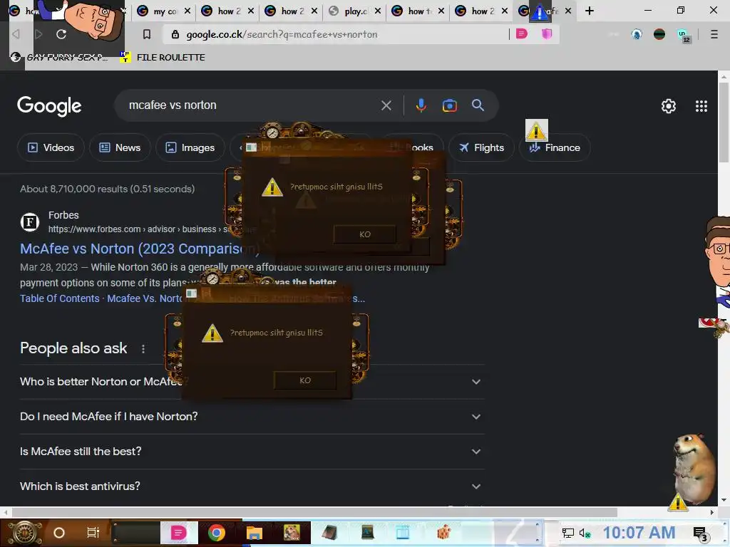Viewport: 730px width, 547px height.
Task: Open People also ask three-dot options
Action: coord(143,348)
